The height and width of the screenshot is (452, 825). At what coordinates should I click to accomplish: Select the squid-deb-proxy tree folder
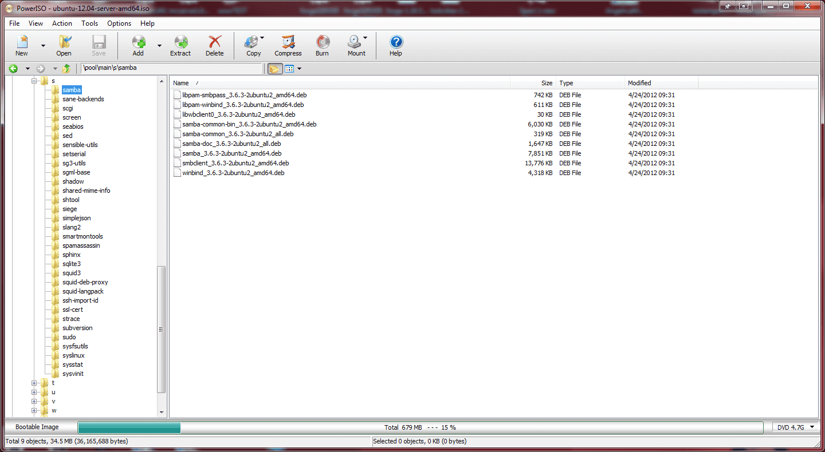pyautogui.click(x=85, y=282)
